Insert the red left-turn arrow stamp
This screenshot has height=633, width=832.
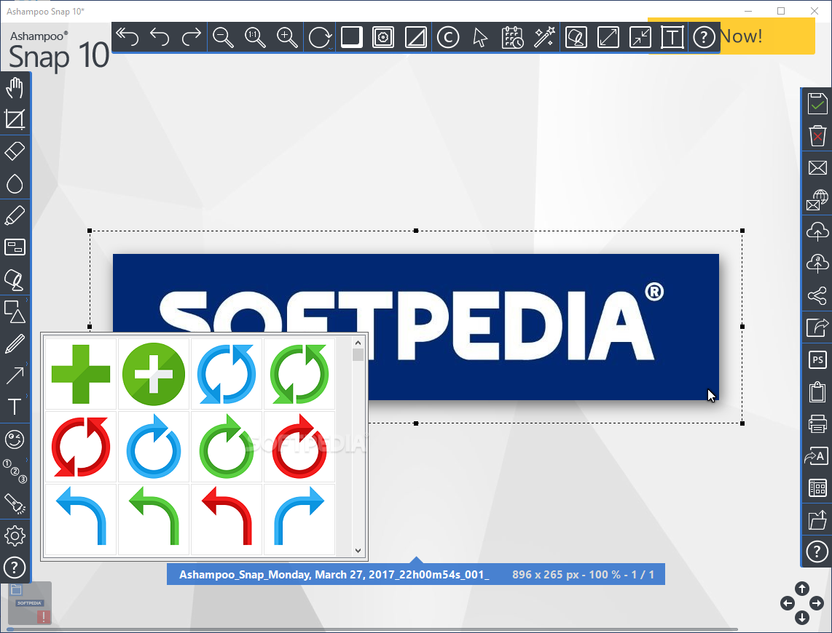(x=226, y=519)
